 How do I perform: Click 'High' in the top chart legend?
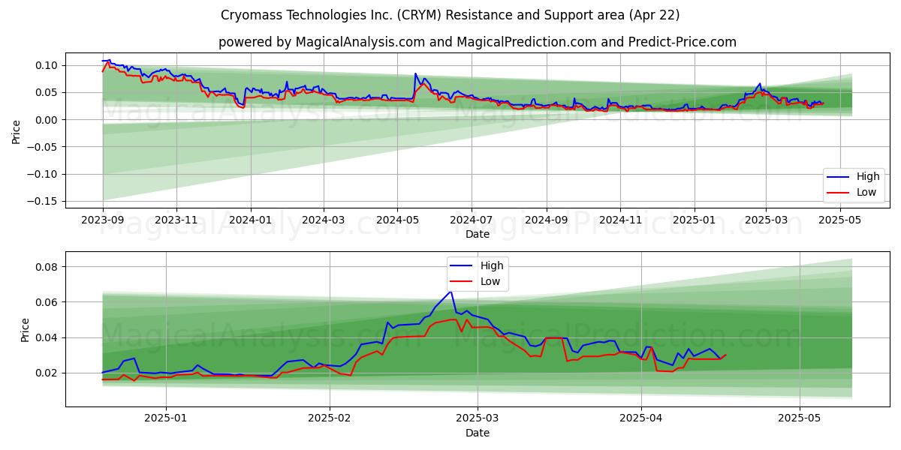coord(868,177)
